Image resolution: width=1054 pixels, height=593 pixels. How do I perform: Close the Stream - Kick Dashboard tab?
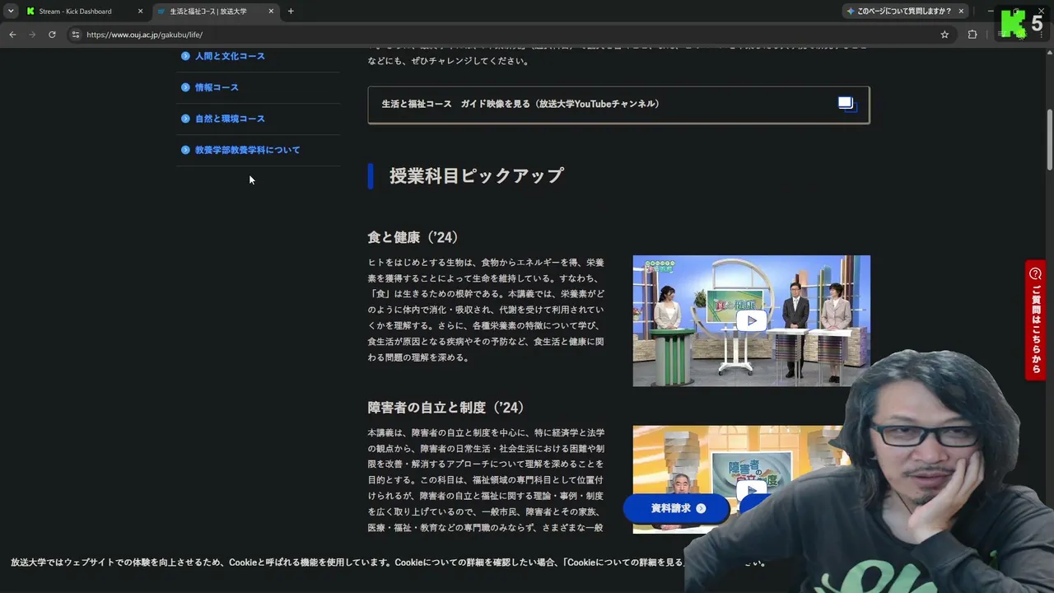coord(140,12)
